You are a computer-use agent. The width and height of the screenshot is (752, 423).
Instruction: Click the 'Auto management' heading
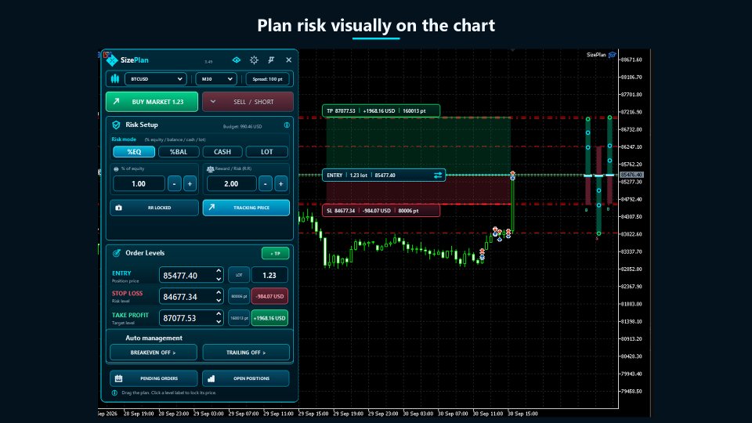[x=154, y=338]
